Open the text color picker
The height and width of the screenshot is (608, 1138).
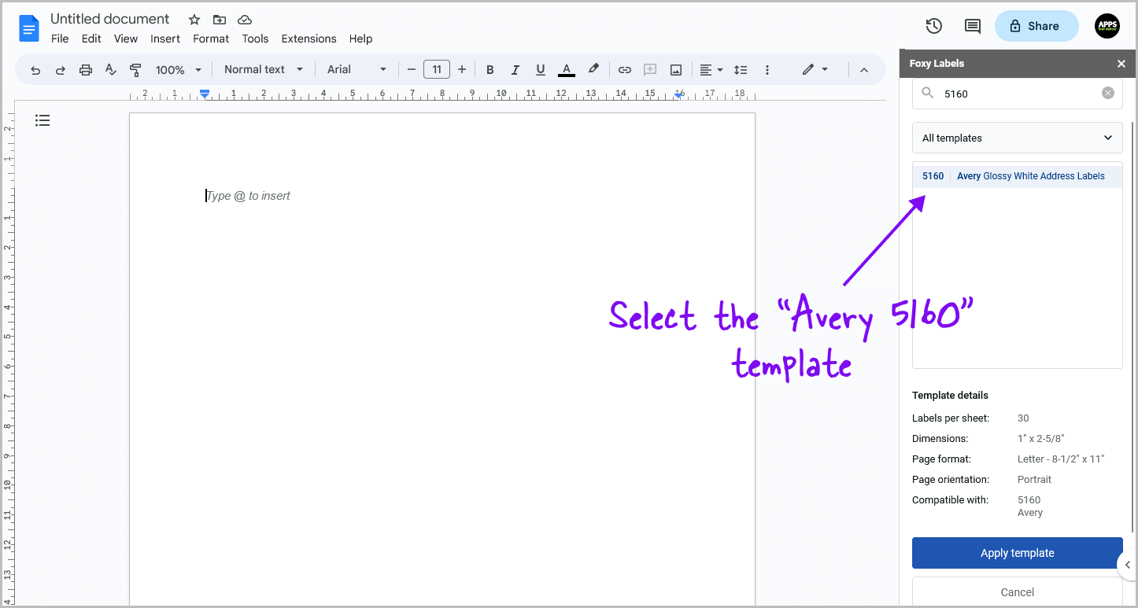(566, 70)
